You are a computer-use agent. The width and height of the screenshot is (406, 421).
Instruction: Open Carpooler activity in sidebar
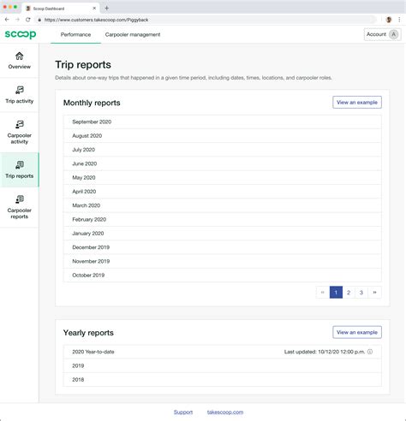tap(20, 133)
